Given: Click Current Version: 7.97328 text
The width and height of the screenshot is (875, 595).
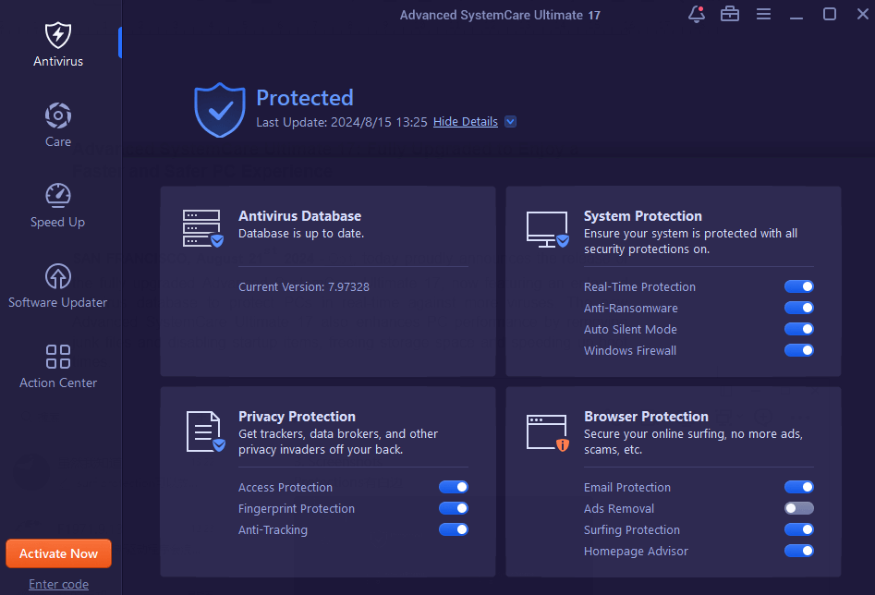Looking at the screenshot, I should tap(304, 287).
